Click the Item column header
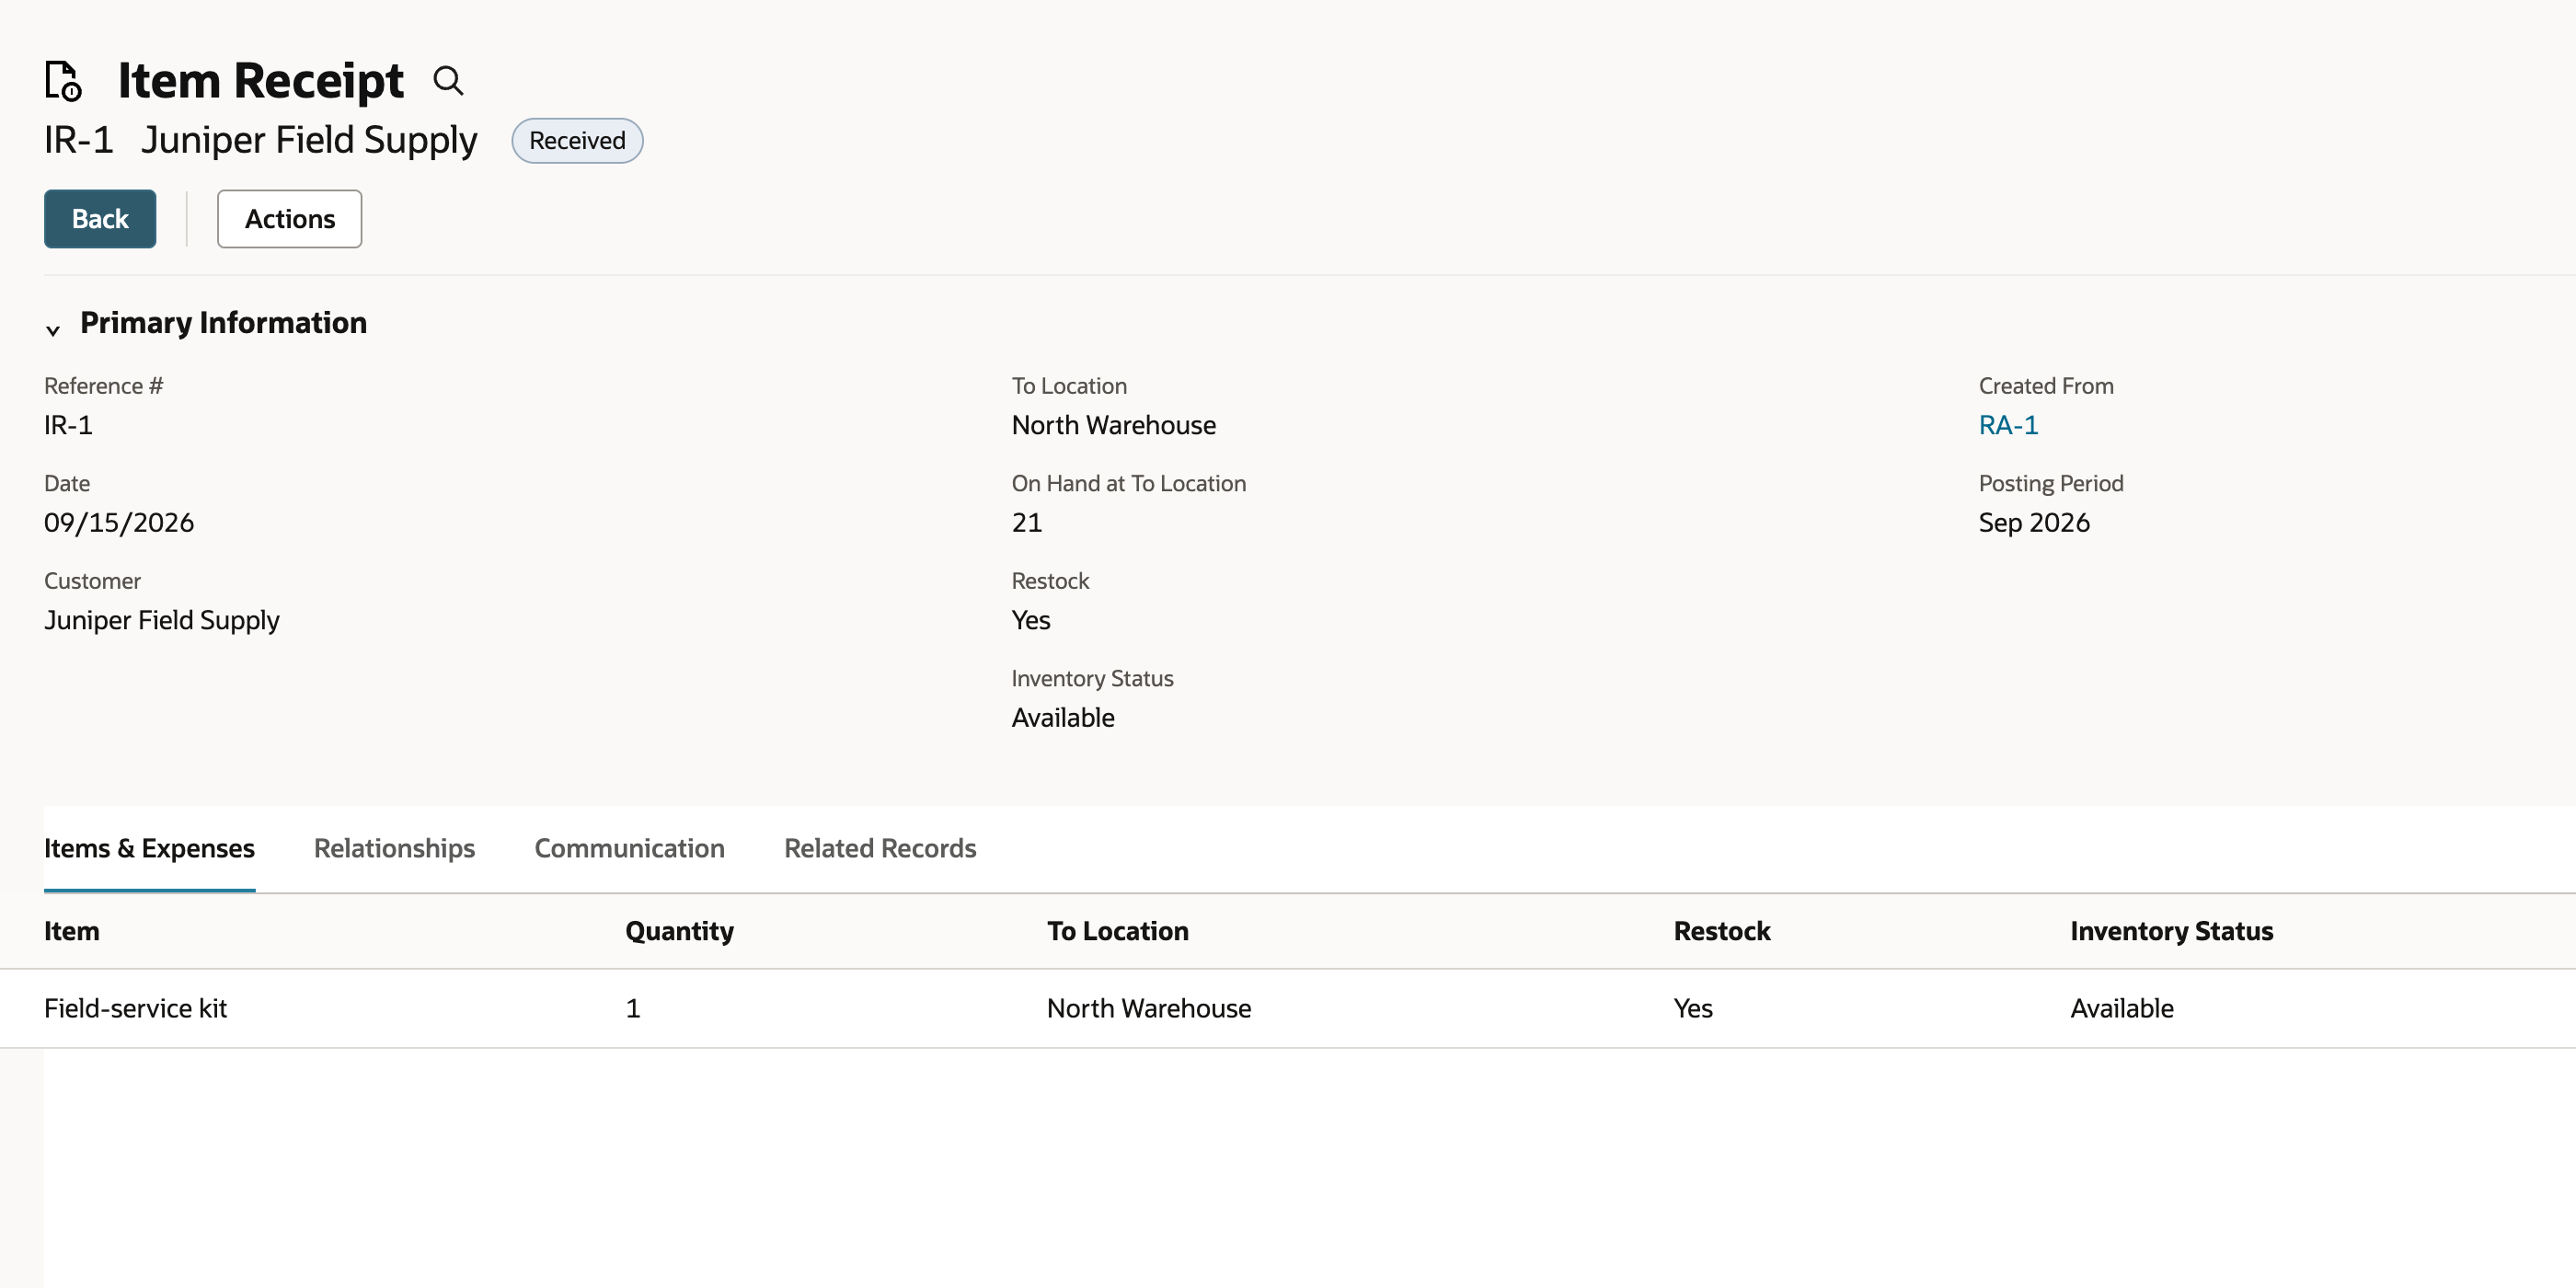The image size is (2576, 1288). (72, 931)
